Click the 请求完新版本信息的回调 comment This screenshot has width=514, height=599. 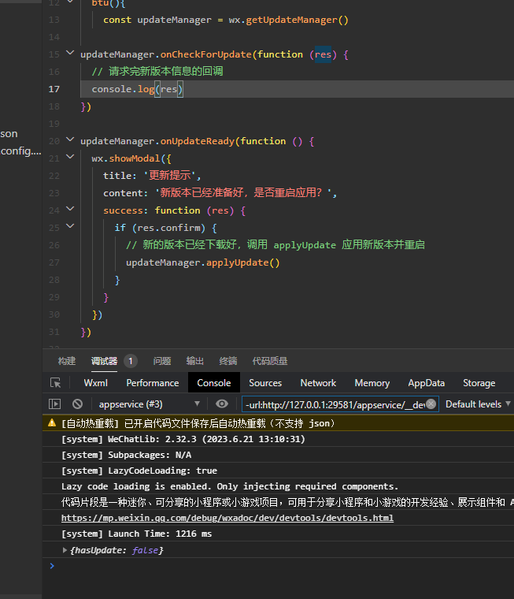click(157, 72)
